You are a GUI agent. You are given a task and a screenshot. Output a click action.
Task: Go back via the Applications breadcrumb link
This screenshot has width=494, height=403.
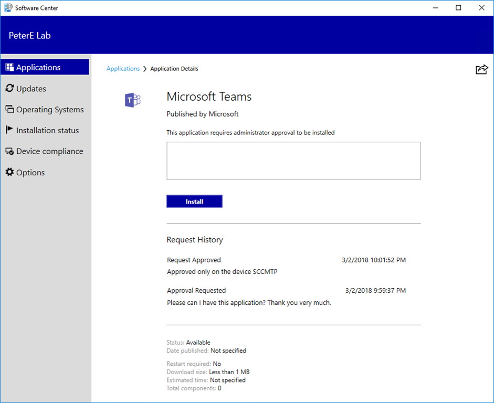pos(123,69)
